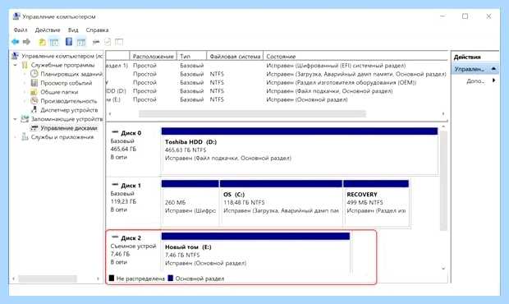The height and width of the screenshot is (304, 509).
Task: Click the Производительность icon in tree
Action: [34, 101]
